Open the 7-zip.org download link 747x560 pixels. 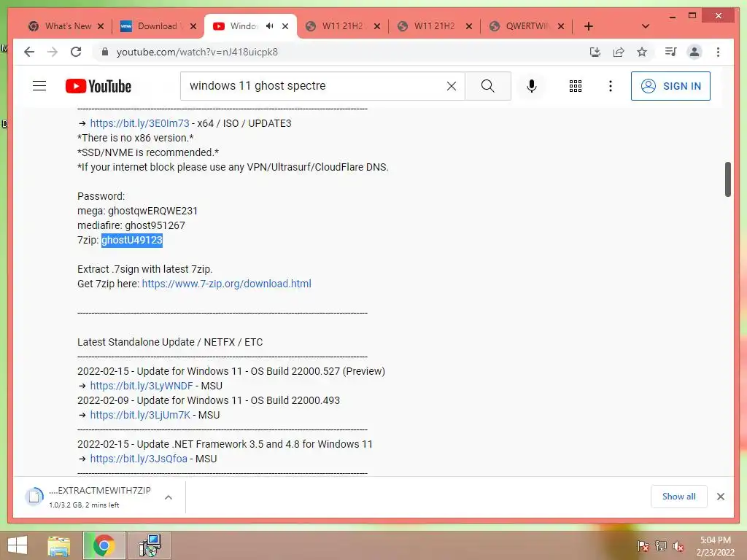(x=226, y=284)
